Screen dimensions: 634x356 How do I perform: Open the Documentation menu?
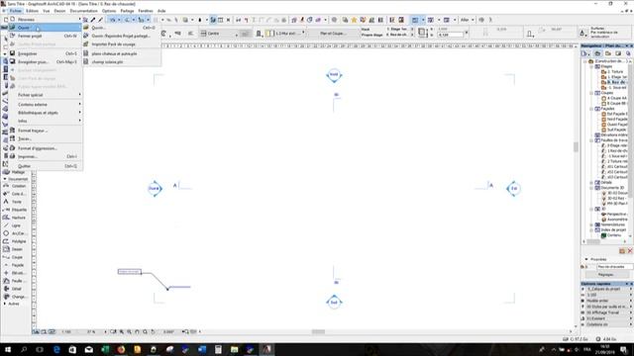(83, 11)
